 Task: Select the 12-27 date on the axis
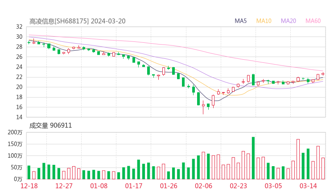pos(64,186)
